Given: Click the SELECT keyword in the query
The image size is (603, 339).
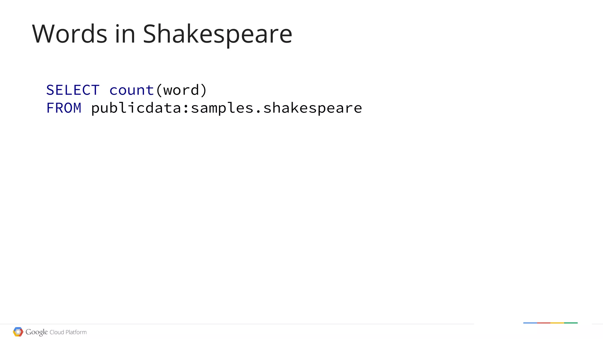Looking at the screenshot, I should [73, 90].
